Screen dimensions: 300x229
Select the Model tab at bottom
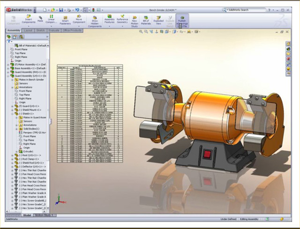point(27,215)
